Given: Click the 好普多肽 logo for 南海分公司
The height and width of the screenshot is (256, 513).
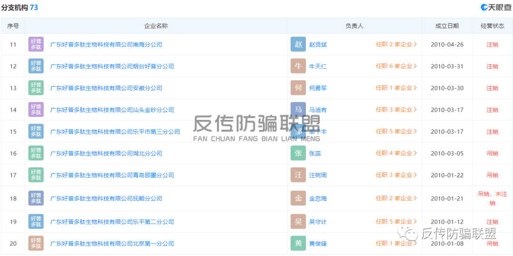Looking at the screenshot, I should tap(36, 45).
